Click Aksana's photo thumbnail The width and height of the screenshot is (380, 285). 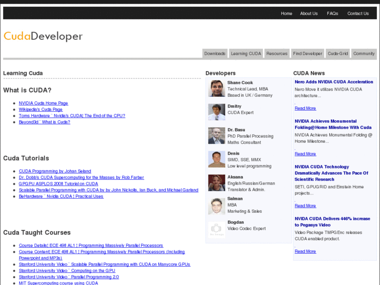click(217, 183)
